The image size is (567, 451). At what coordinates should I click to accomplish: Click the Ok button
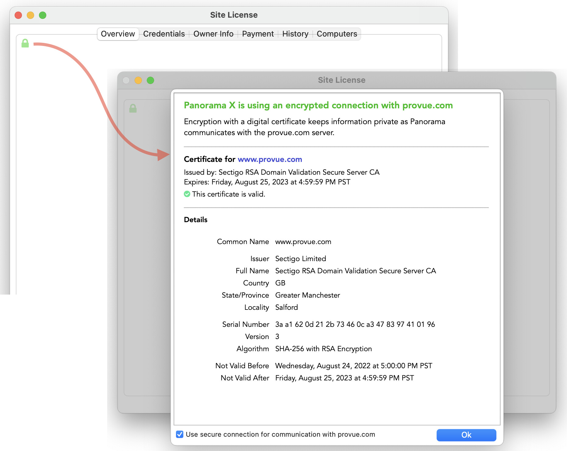point(466,435)
